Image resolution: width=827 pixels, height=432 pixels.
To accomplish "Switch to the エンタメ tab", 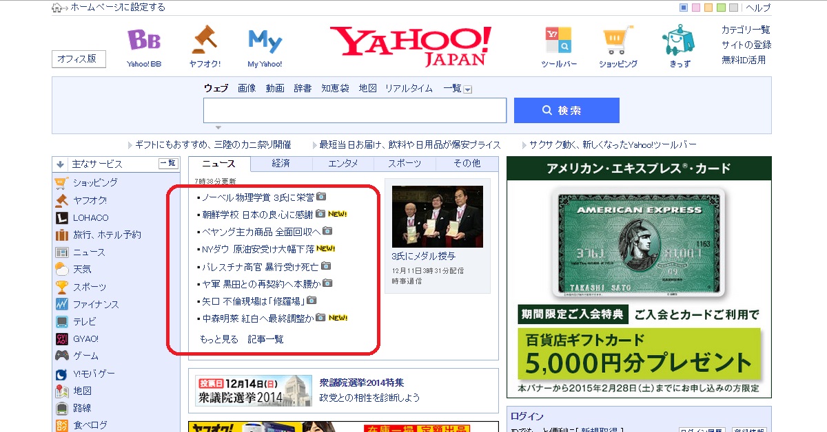I will click(343, 164).
